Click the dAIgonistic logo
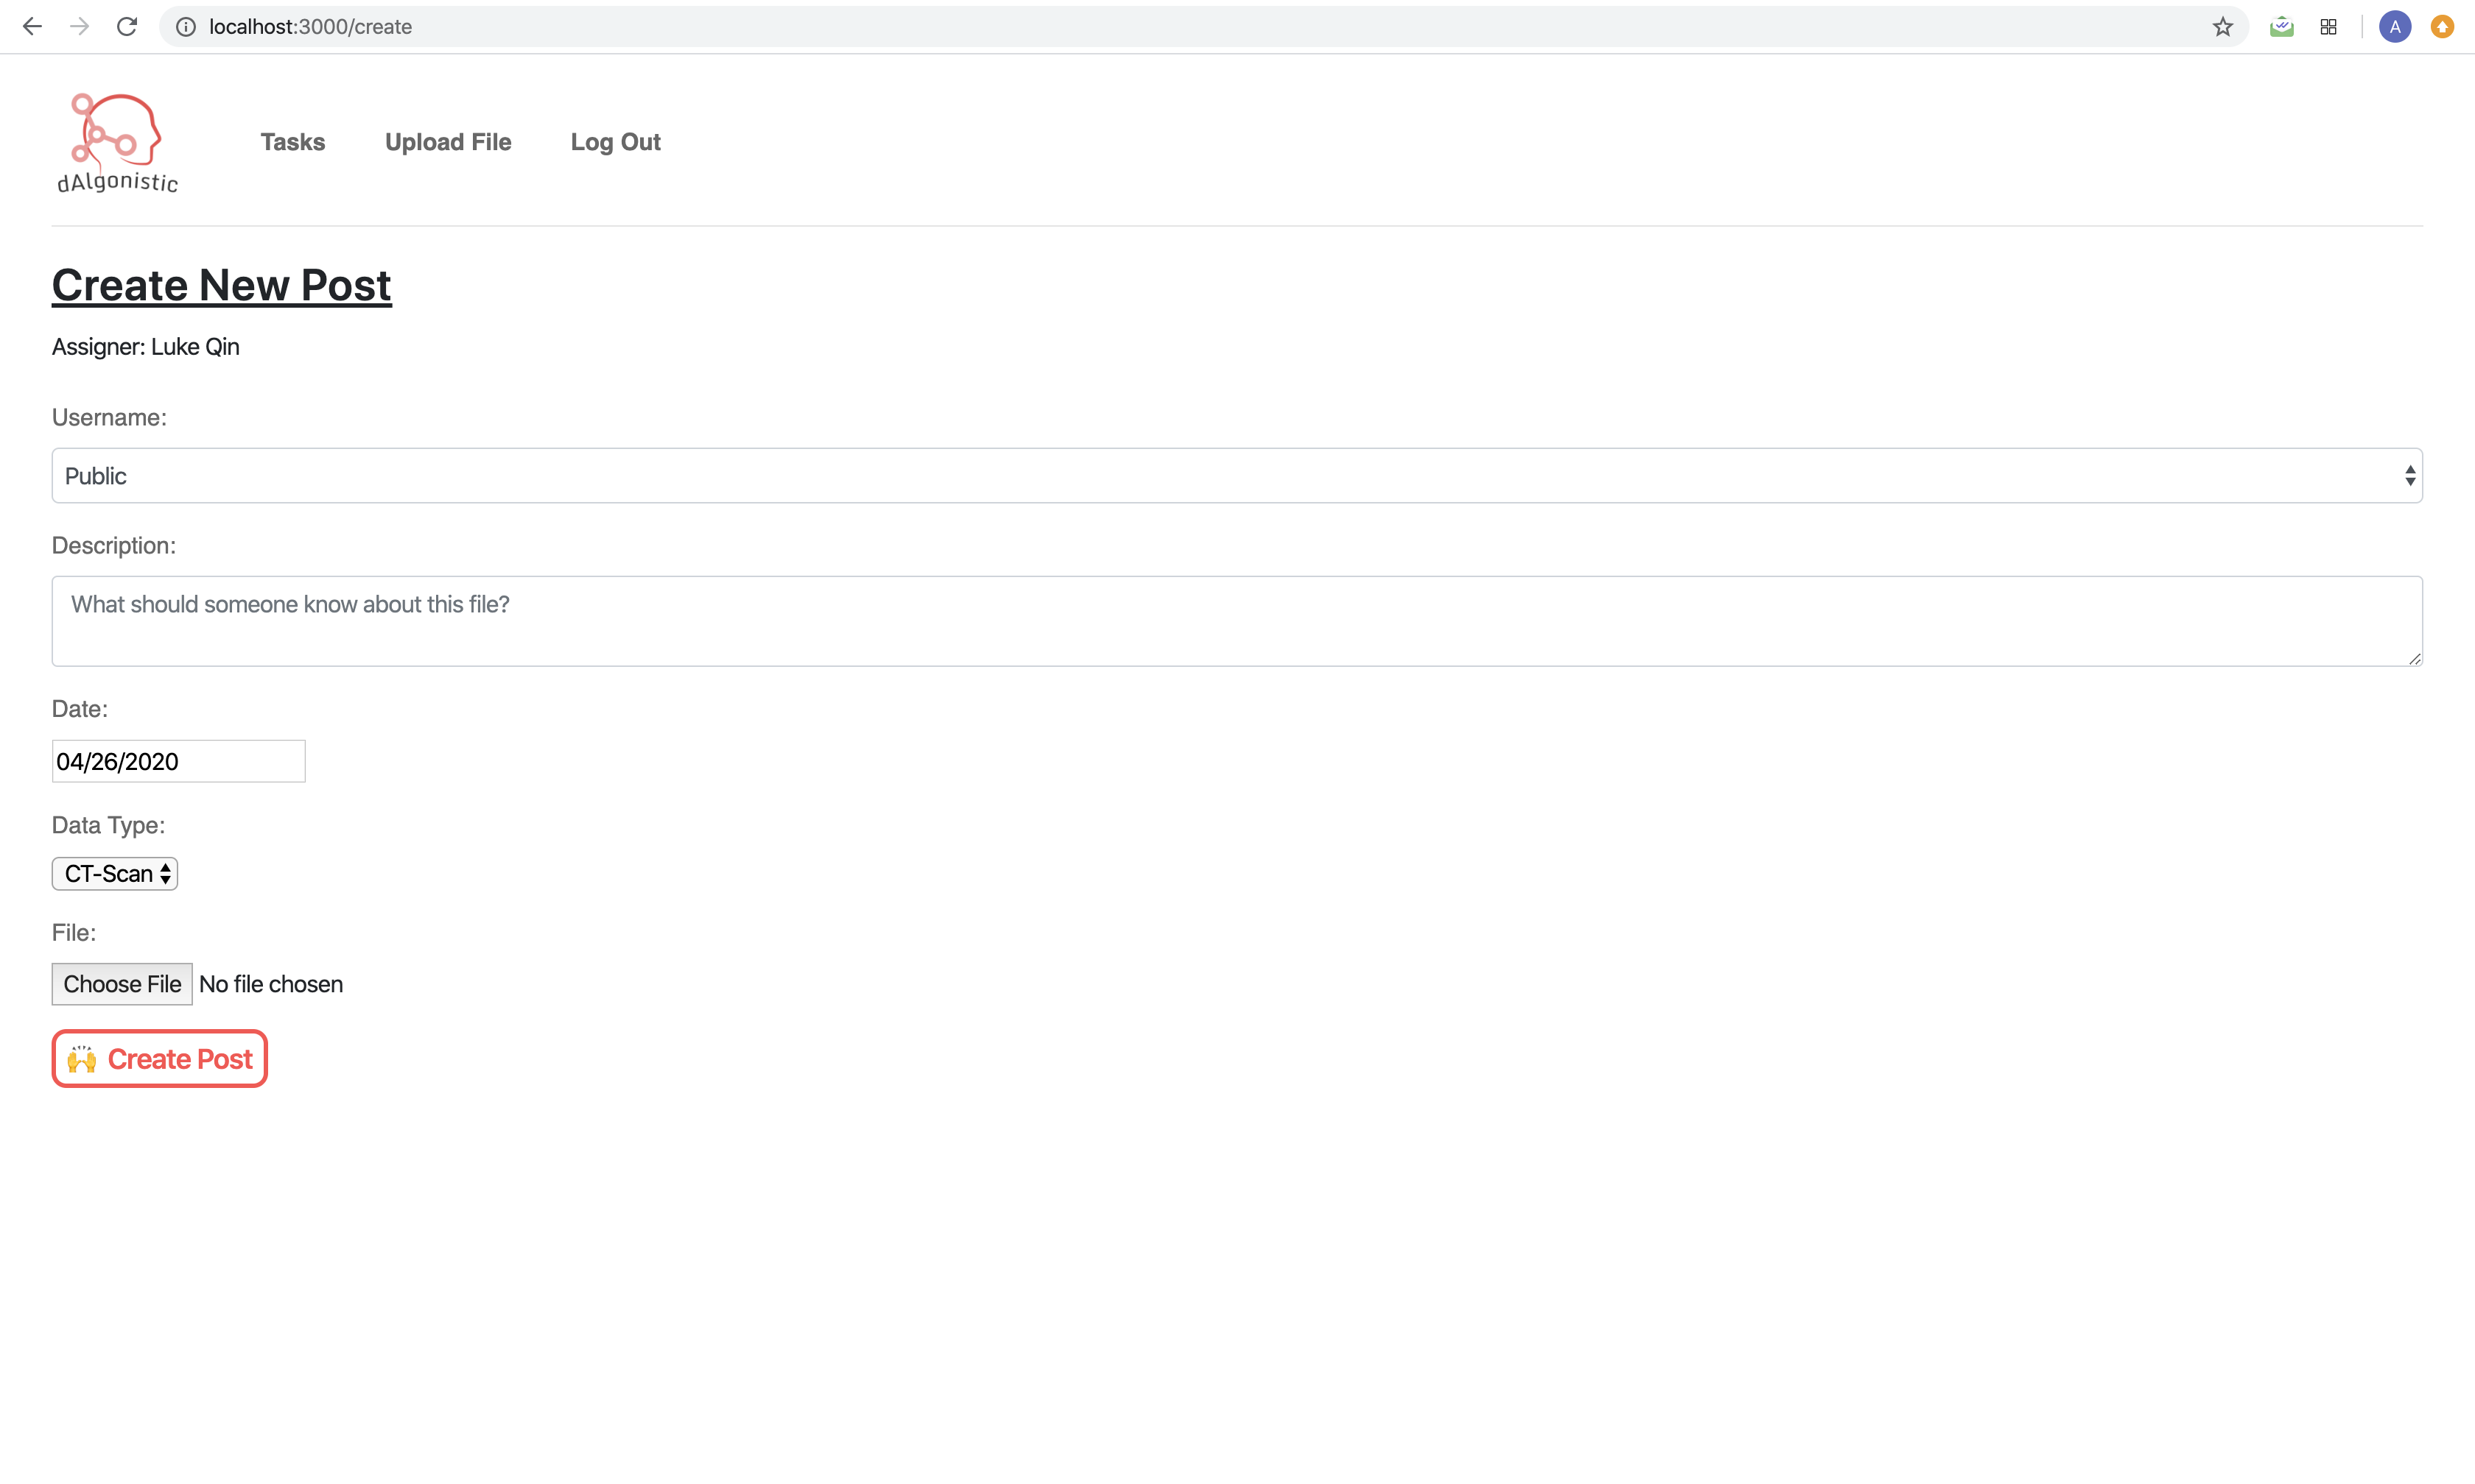This screenshot has height=1484, width=2475. (x=117, y=142)
